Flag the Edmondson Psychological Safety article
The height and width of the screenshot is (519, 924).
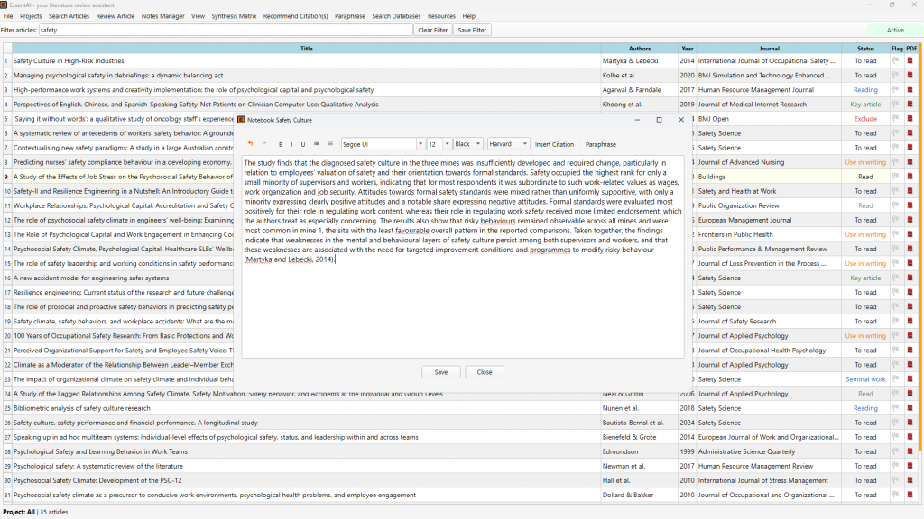tap(896, 451)
